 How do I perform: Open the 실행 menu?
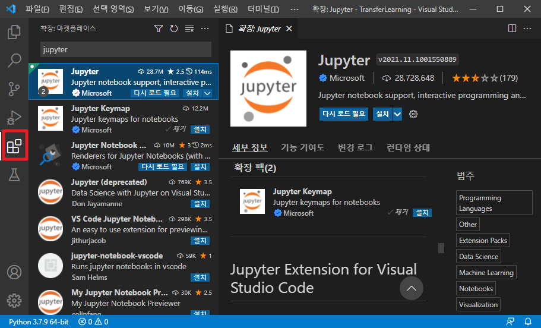pos(225,10)
